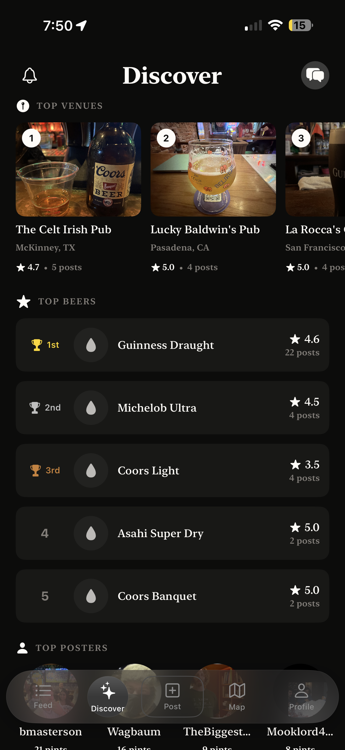This screenshot has width=345, height=750.
Task: Tap the Discover sparkle tab
Action: point(108,696)
